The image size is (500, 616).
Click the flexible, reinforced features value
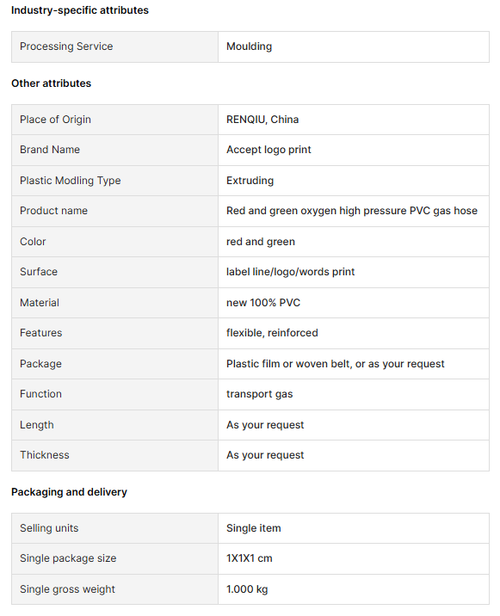272,333
